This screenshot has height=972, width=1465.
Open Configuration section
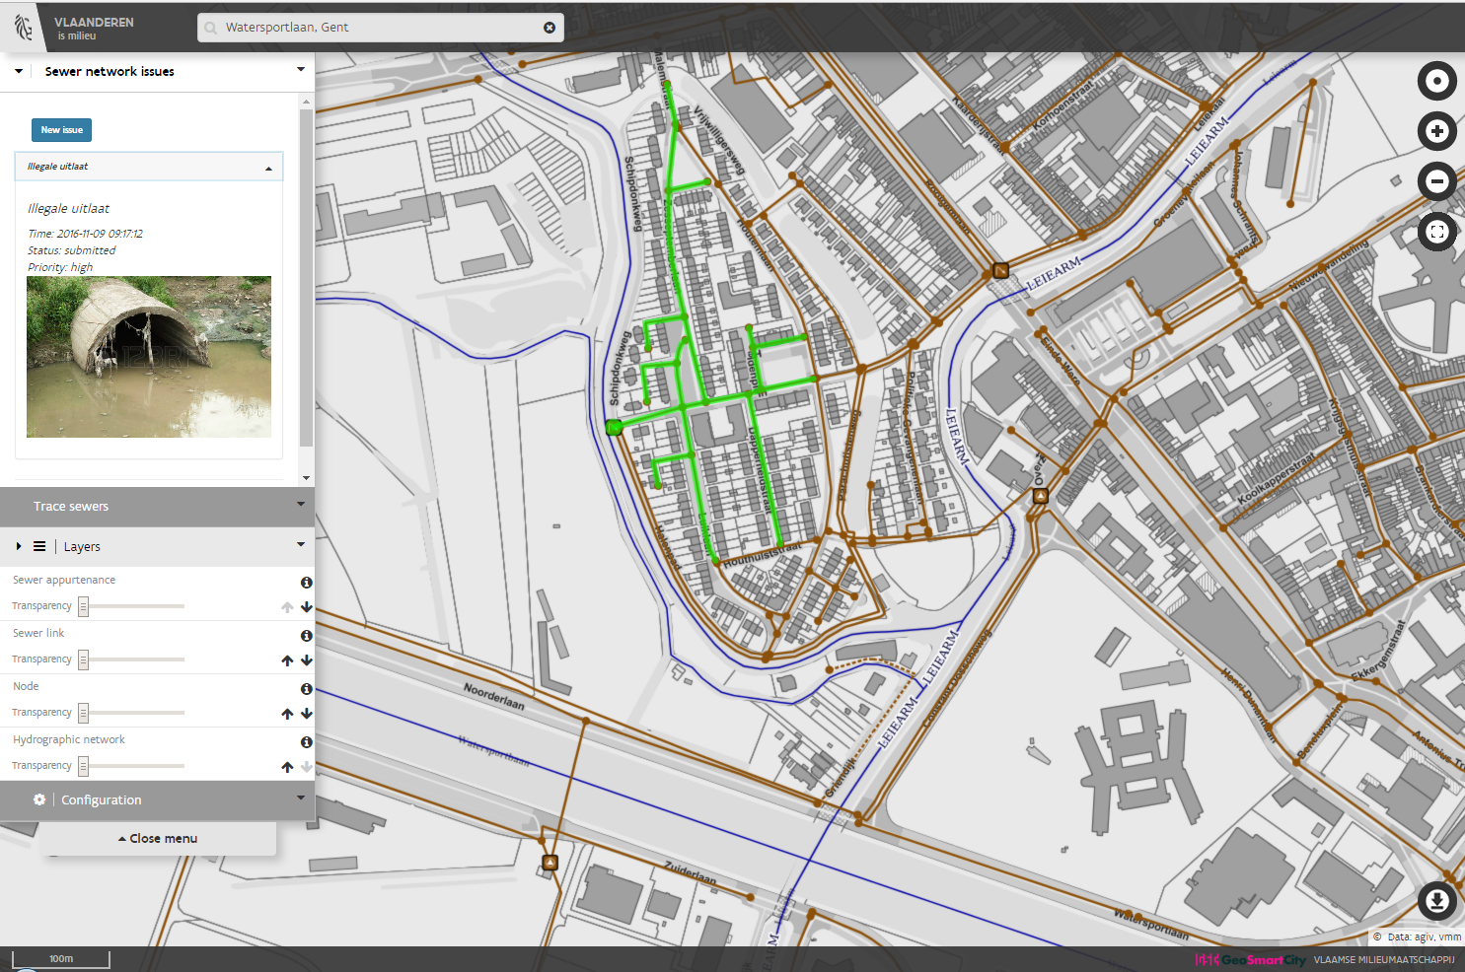coord(158,800)
